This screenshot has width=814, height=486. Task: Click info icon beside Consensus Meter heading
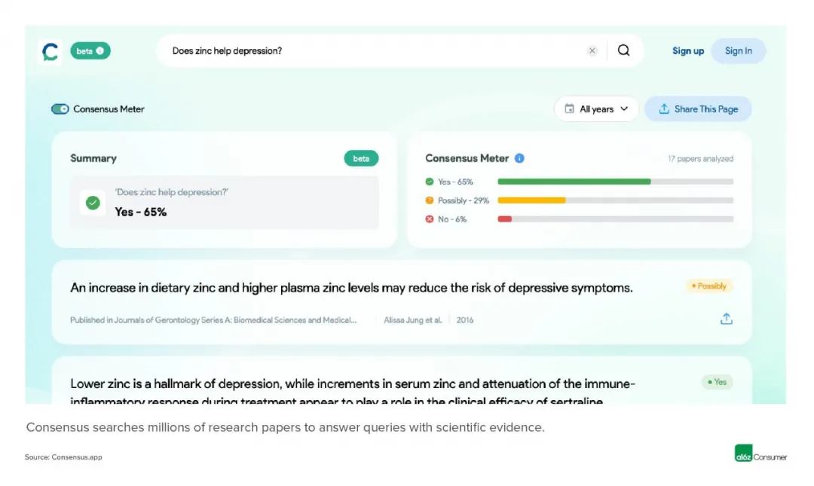click(519, 158)
